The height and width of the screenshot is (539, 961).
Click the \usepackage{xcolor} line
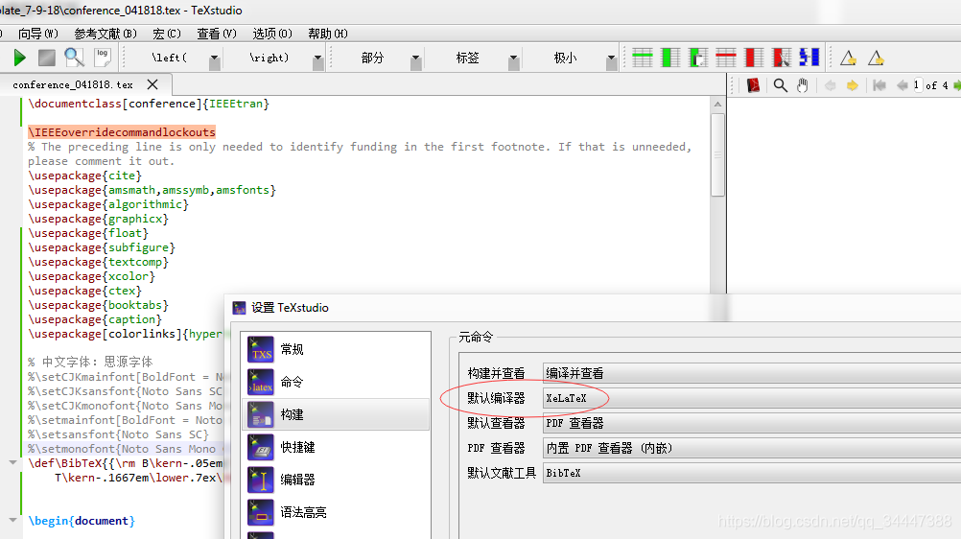[91, 276]
